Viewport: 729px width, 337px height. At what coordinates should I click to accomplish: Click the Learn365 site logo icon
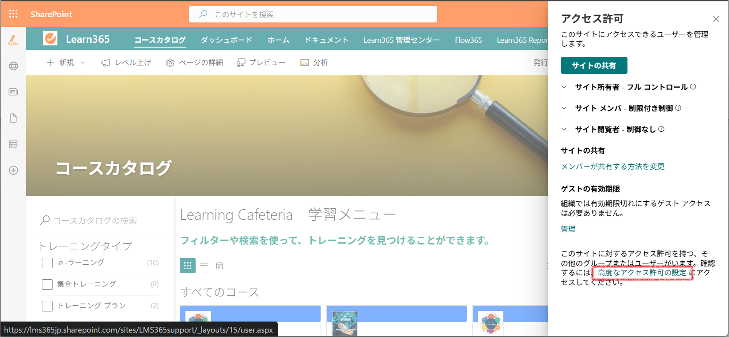pos(50,39)
